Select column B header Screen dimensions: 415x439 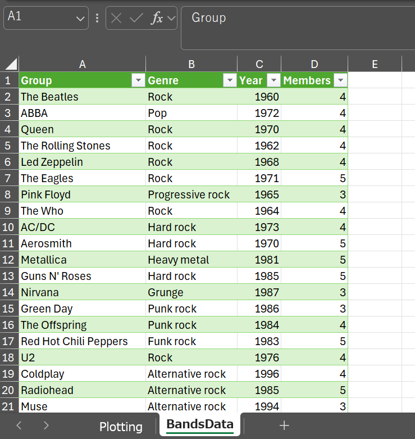[191, 64]
